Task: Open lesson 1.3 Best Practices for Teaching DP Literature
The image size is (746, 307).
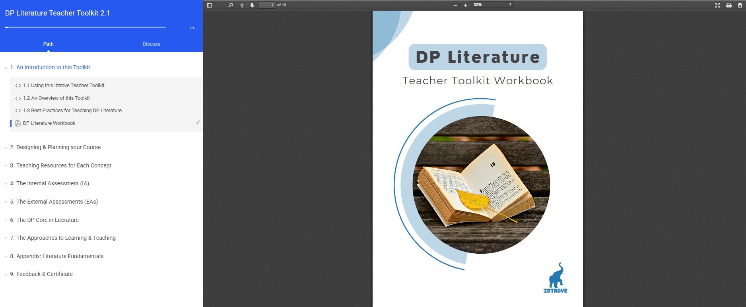Action: [x=72, y=111]
